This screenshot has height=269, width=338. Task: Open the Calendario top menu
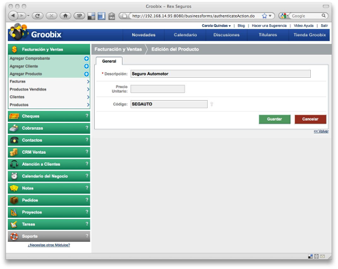(x=185, y=35)
